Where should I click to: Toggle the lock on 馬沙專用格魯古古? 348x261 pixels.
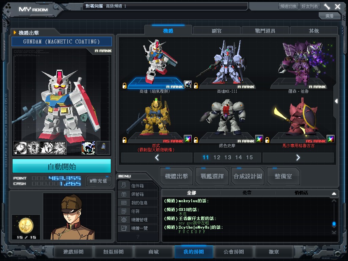(267, 140)
